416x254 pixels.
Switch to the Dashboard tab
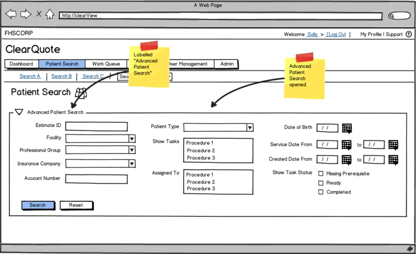pos(22,64)
